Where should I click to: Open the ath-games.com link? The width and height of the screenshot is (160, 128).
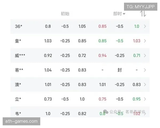21,121
